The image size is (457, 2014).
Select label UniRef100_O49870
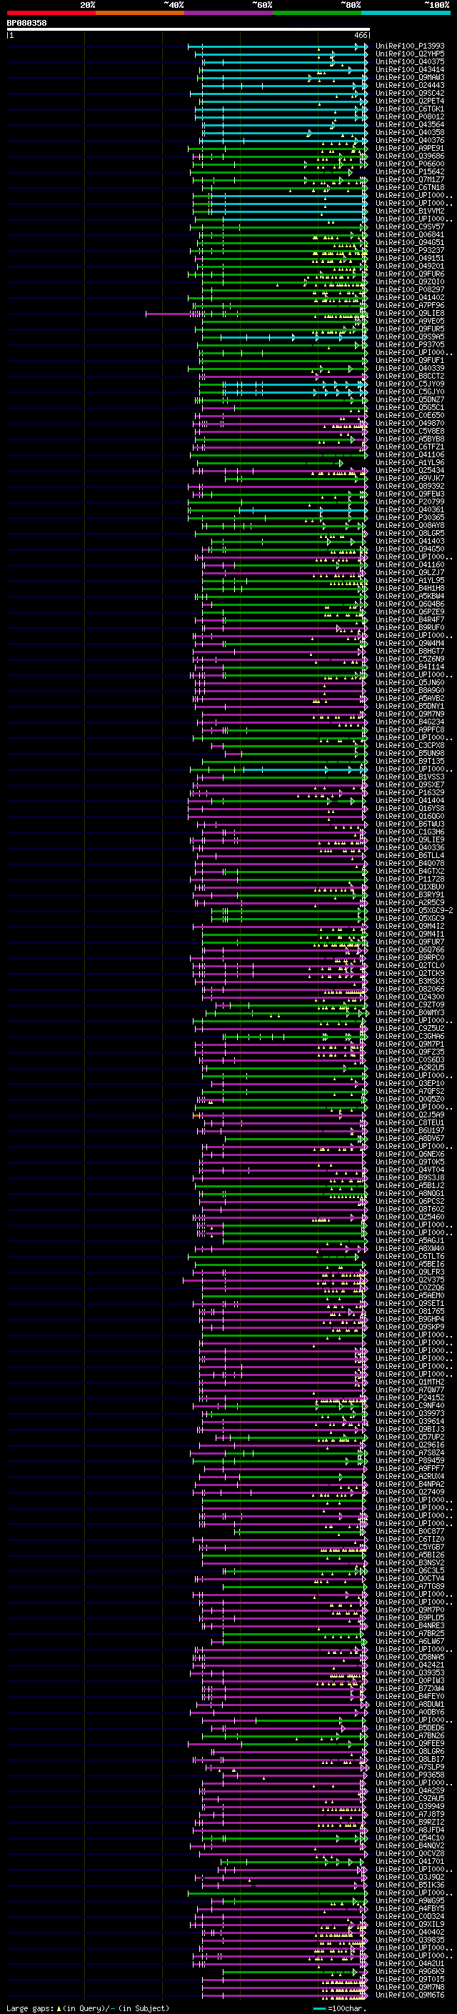410,423
